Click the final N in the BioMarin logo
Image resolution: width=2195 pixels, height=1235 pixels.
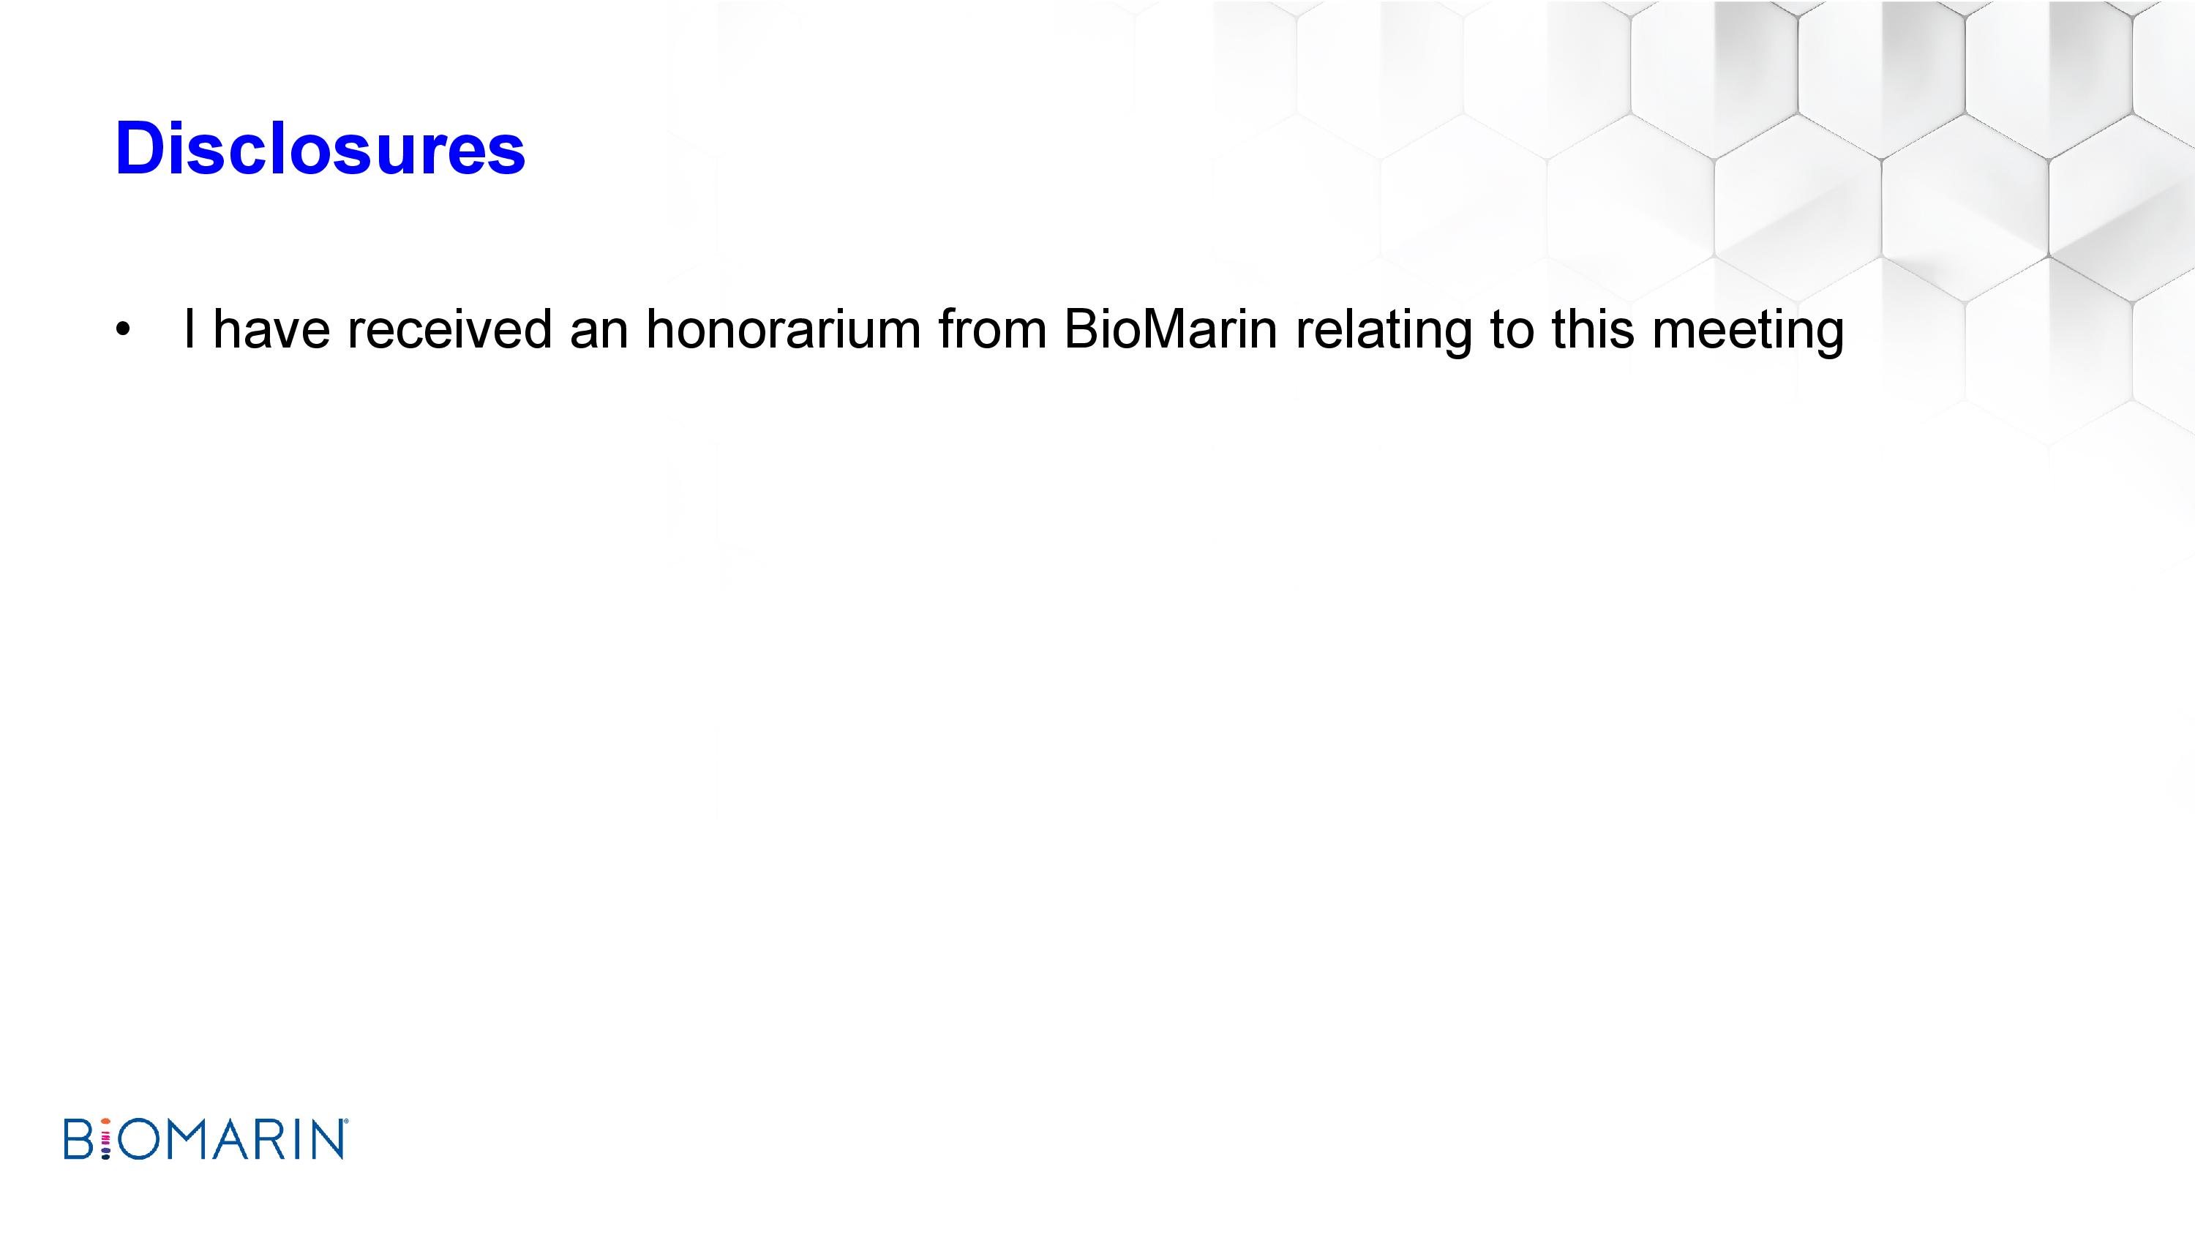click(326, 1138)
